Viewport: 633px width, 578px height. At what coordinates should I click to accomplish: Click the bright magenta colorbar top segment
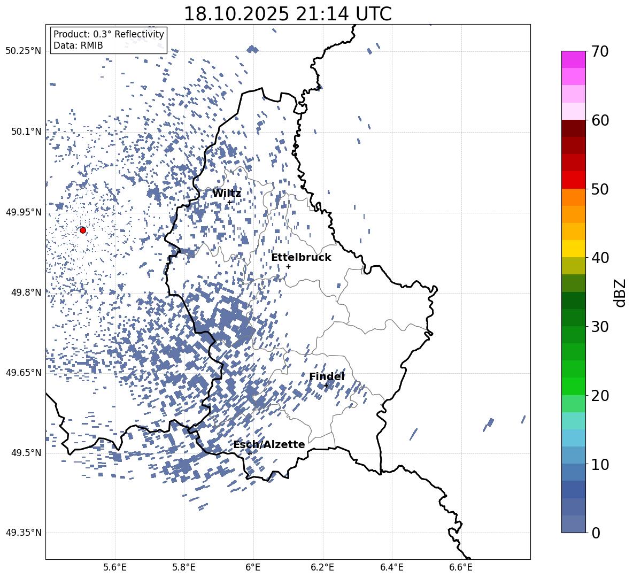point(574,59)
